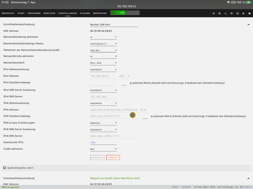Open Netzwerkbrücke aktivieren dropdown
This screenshot has width=253, height=189.
[103, 56]
